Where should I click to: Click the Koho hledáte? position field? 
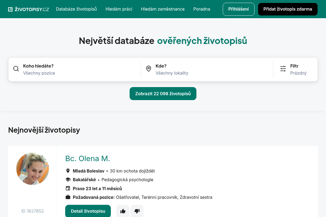tap(75, 69)
